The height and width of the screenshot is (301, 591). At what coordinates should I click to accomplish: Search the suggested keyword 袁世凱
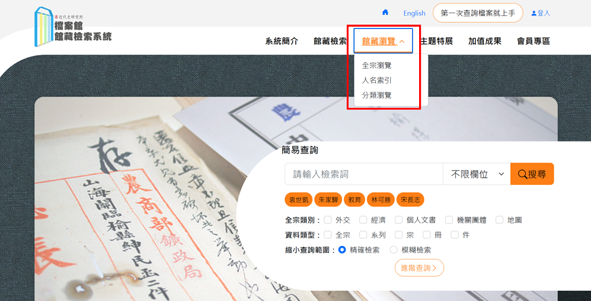299,200
